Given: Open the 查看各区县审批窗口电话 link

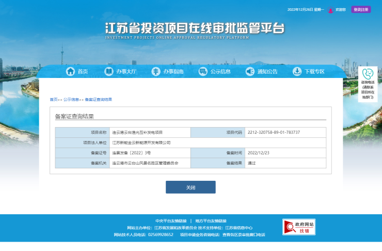Looking at the screenshot, I should point(244,234).
